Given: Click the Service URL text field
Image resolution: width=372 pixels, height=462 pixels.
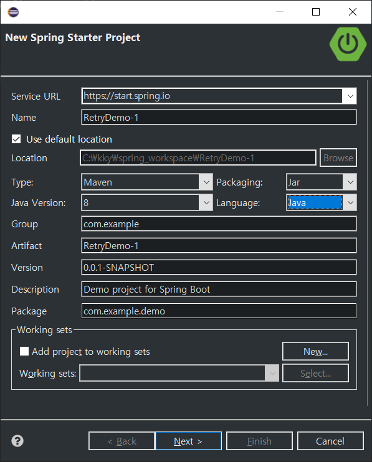Looking at the screenshot, I should [x=212, y=96].
